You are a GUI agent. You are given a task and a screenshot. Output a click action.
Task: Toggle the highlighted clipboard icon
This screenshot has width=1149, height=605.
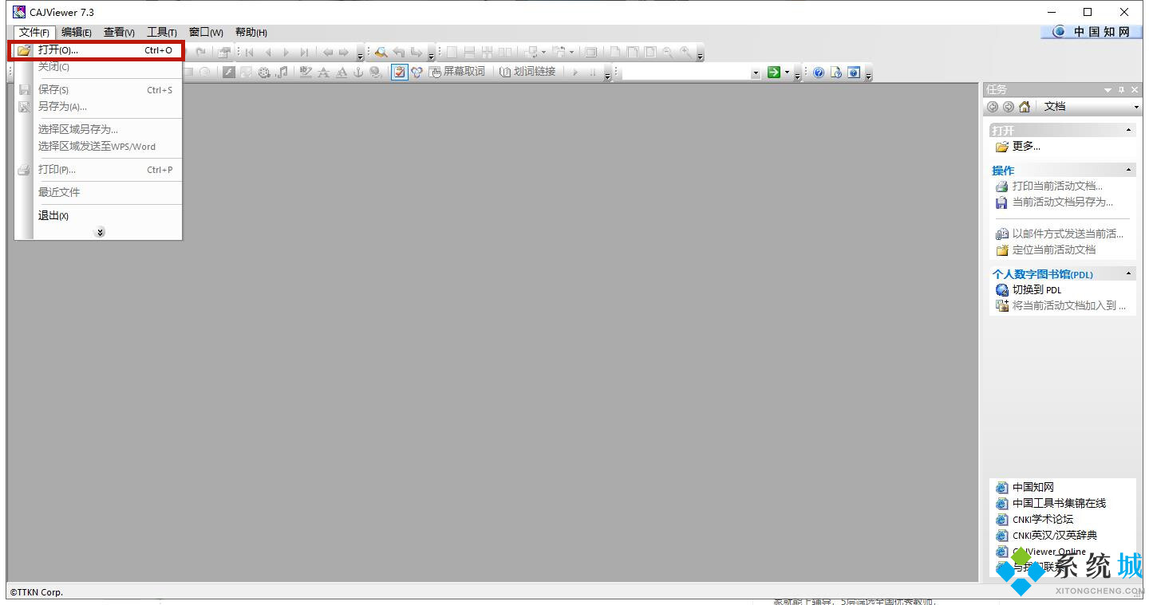point(400,73)
